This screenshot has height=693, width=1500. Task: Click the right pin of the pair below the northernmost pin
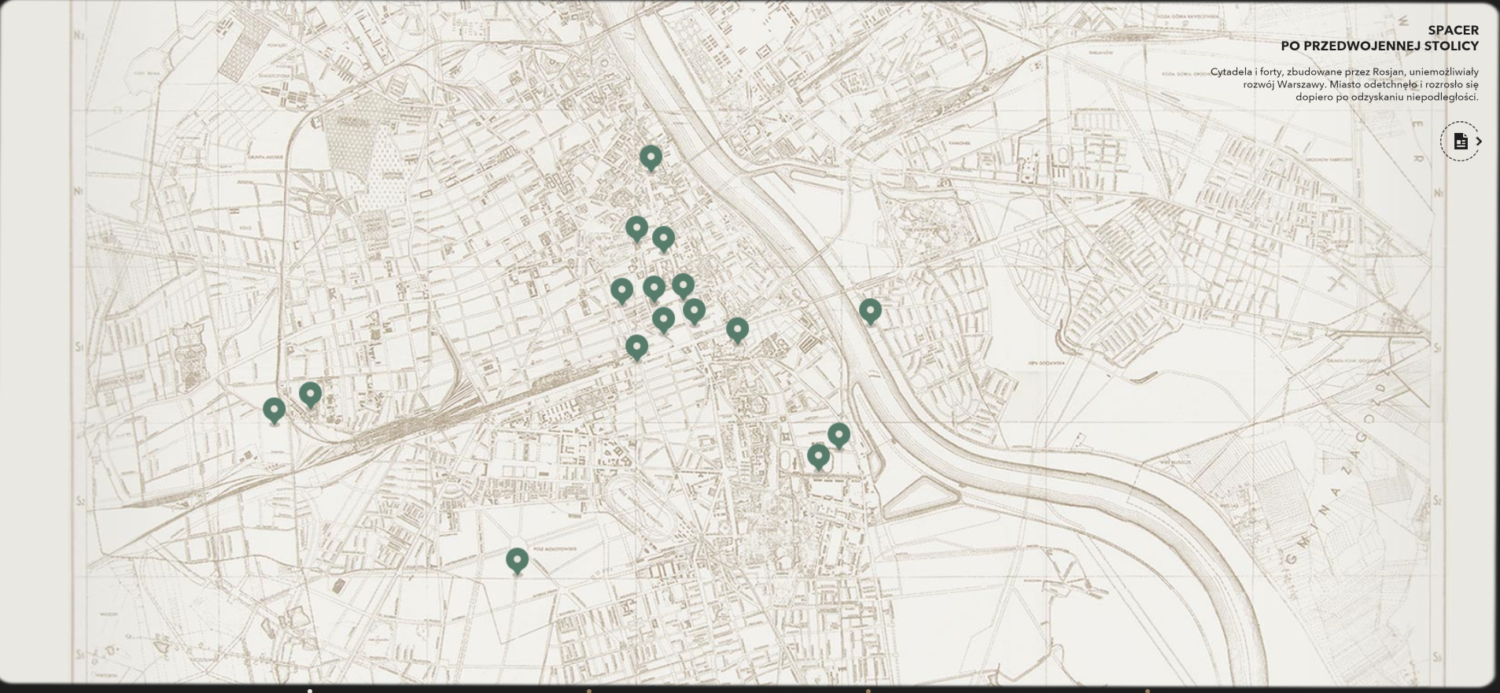pyautogui.click(x=664, y=238)
